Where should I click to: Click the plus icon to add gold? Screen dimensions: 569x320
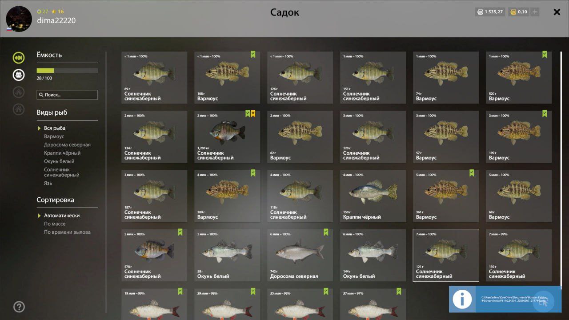tap(535, 12)
